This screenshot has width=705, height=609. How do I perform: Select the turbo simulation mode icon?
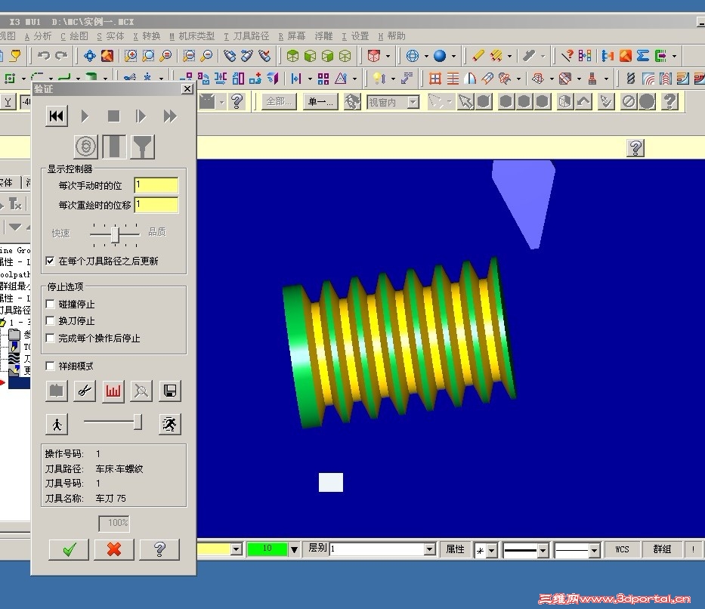(x=86, y=147)
